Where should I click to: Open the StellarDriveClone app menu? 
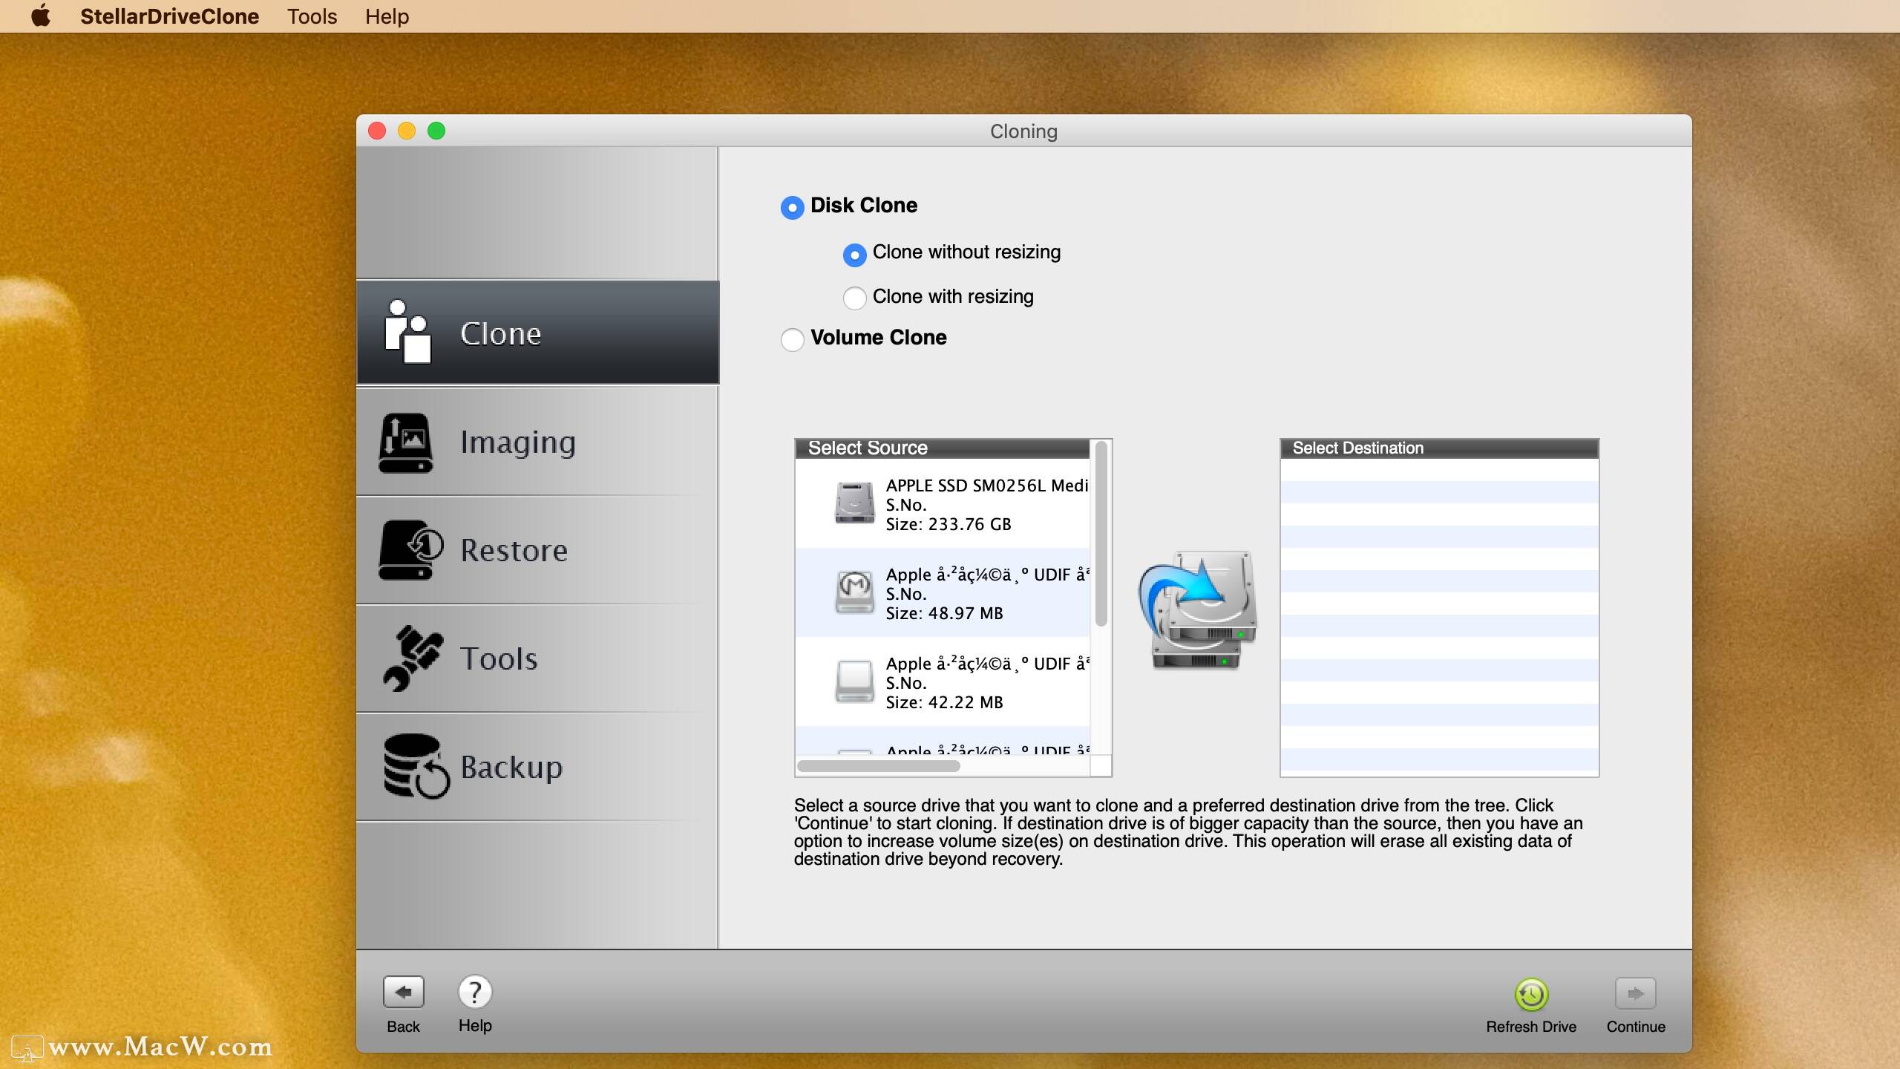[x=169, y=16]
